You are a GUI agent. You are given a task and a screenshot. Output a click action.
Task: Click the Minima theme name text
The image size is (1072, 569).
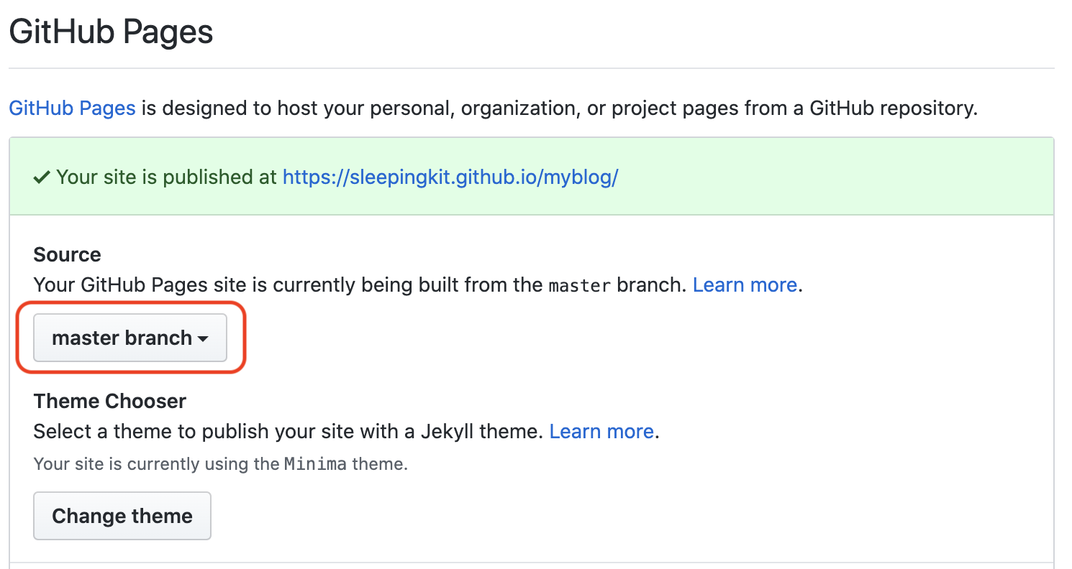tap(315, 464)
